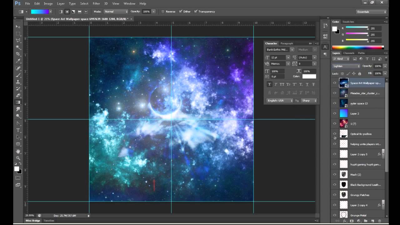Click the lock all layer icon
Screen dimensions: 400x225
[x=360, y=73]
